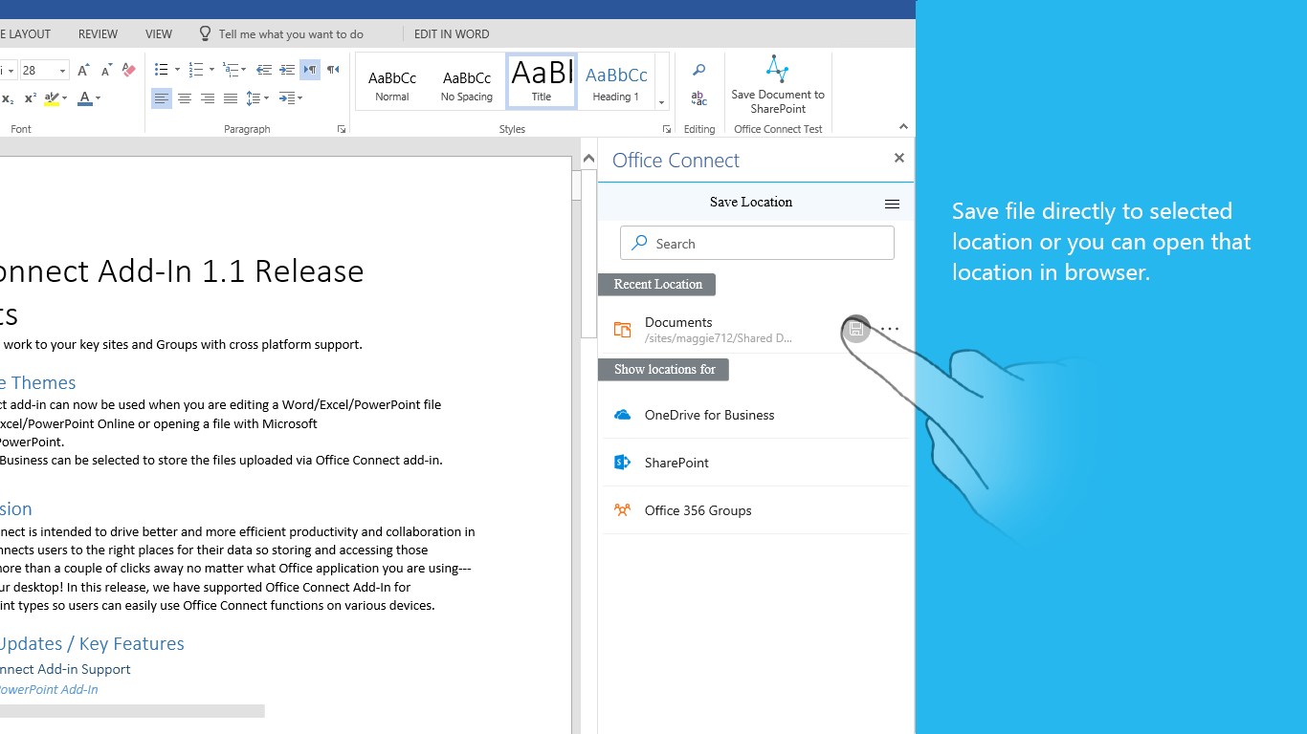Click the special indent icon
This screenshot has width=1307, height=734.
click(286, 98)
